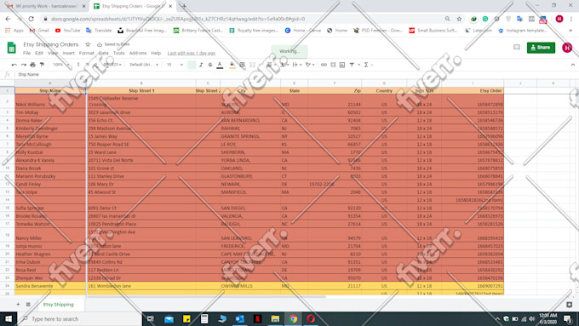Open the Functions sigma menu
The width and height of the screenshot is (579, 326).
point(366,65)
